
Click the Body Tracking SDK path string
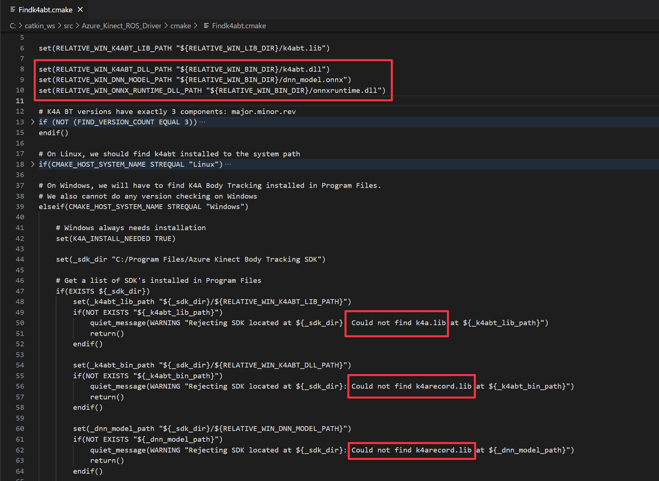click(218, 259)
